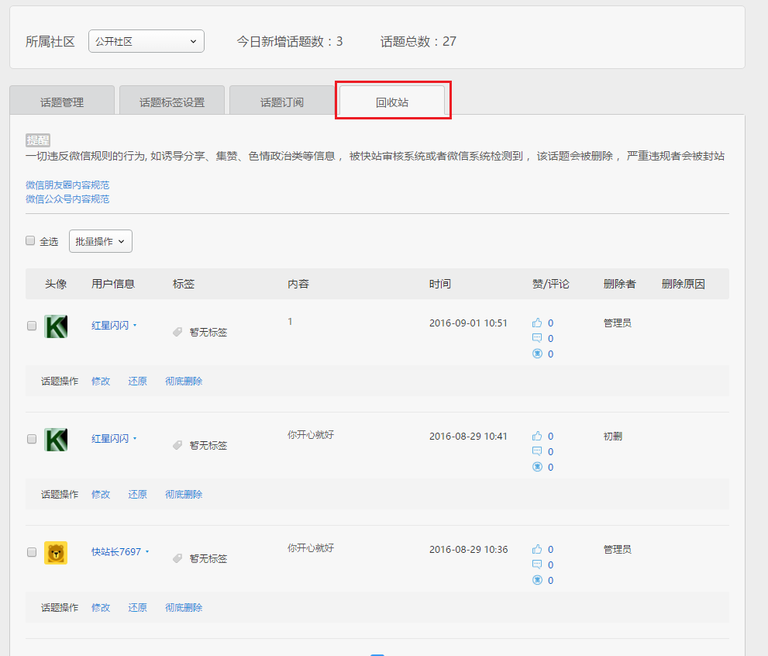
Task: Click 彻底删除 for the 2016-09-01 topic
Action: [184, 382]
